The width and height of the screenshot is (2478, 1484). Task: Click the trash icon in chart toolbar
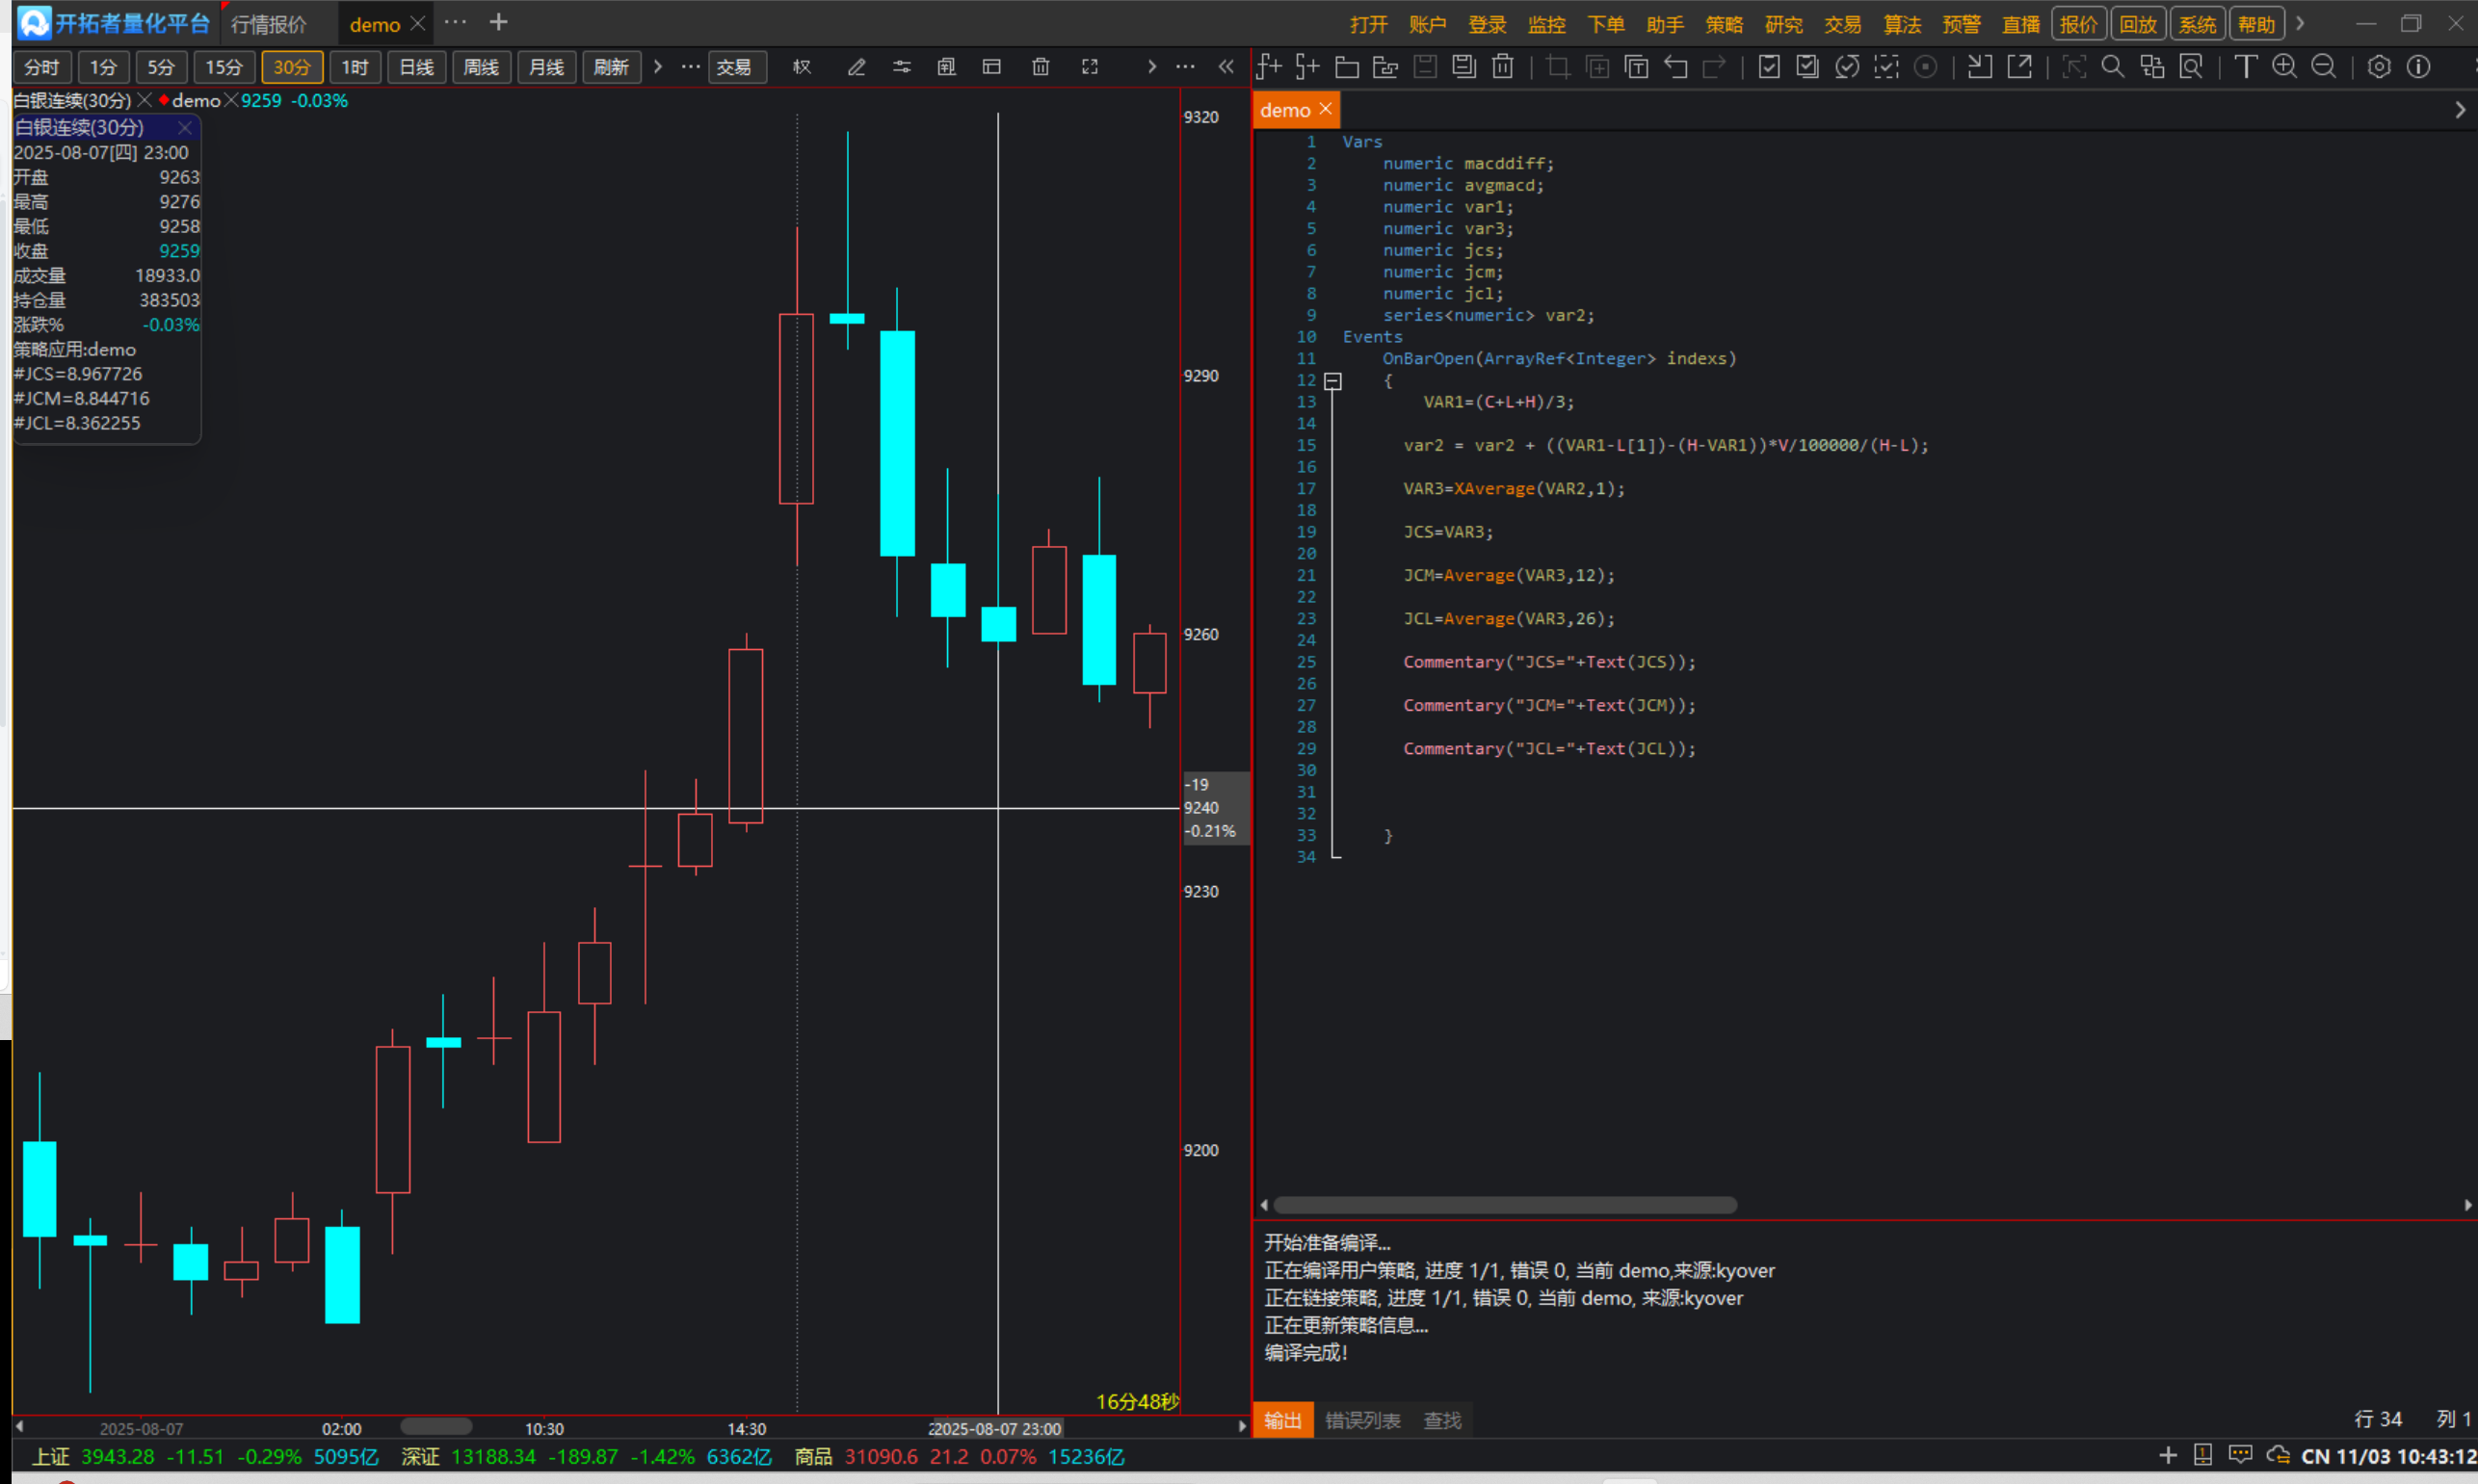coord(1041,67)
